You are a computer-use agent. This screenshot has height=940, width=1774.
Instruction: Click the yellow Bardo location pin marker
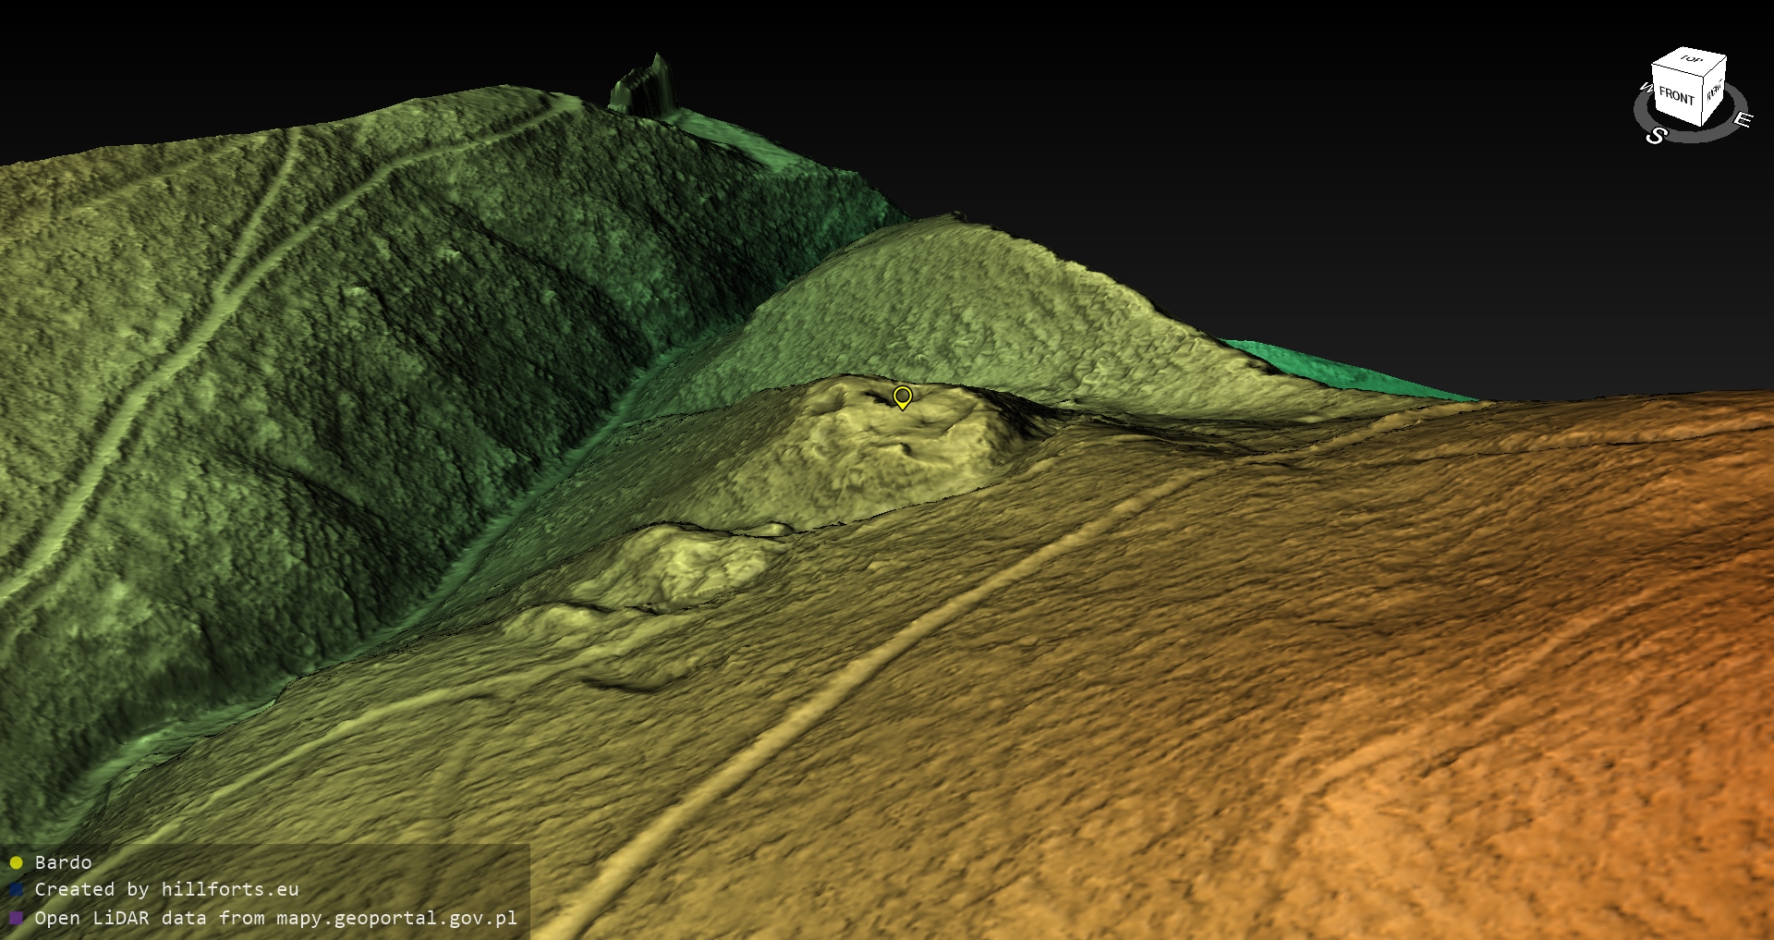point(903,397)
